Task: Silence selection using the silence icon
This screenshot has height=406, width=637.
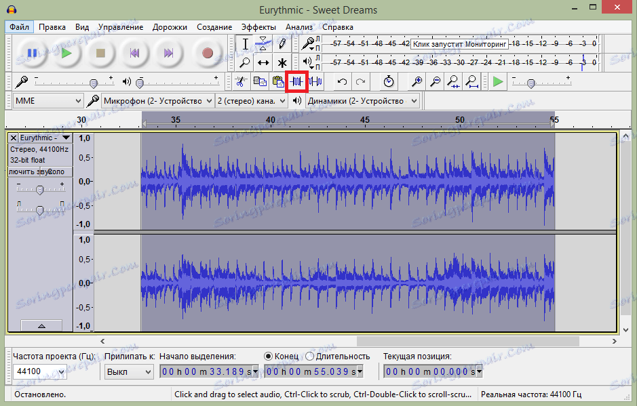Action: [x=315, y=81]
